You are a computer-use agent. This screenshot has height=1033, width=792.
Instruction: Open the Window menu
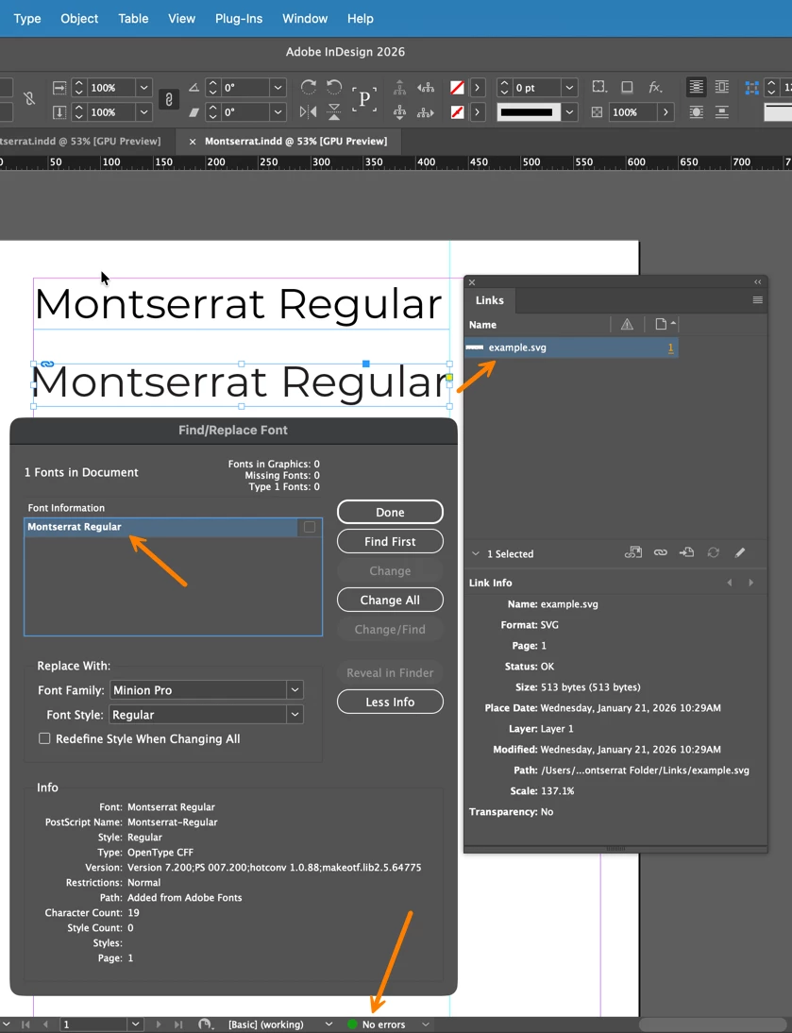coord(305,19)
